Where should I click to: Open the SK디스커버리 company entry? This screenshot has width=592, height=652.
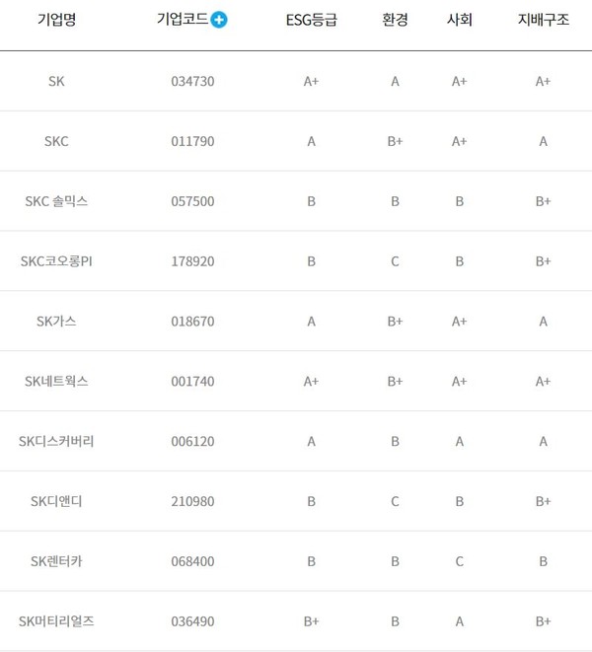[x=56, y=441]
